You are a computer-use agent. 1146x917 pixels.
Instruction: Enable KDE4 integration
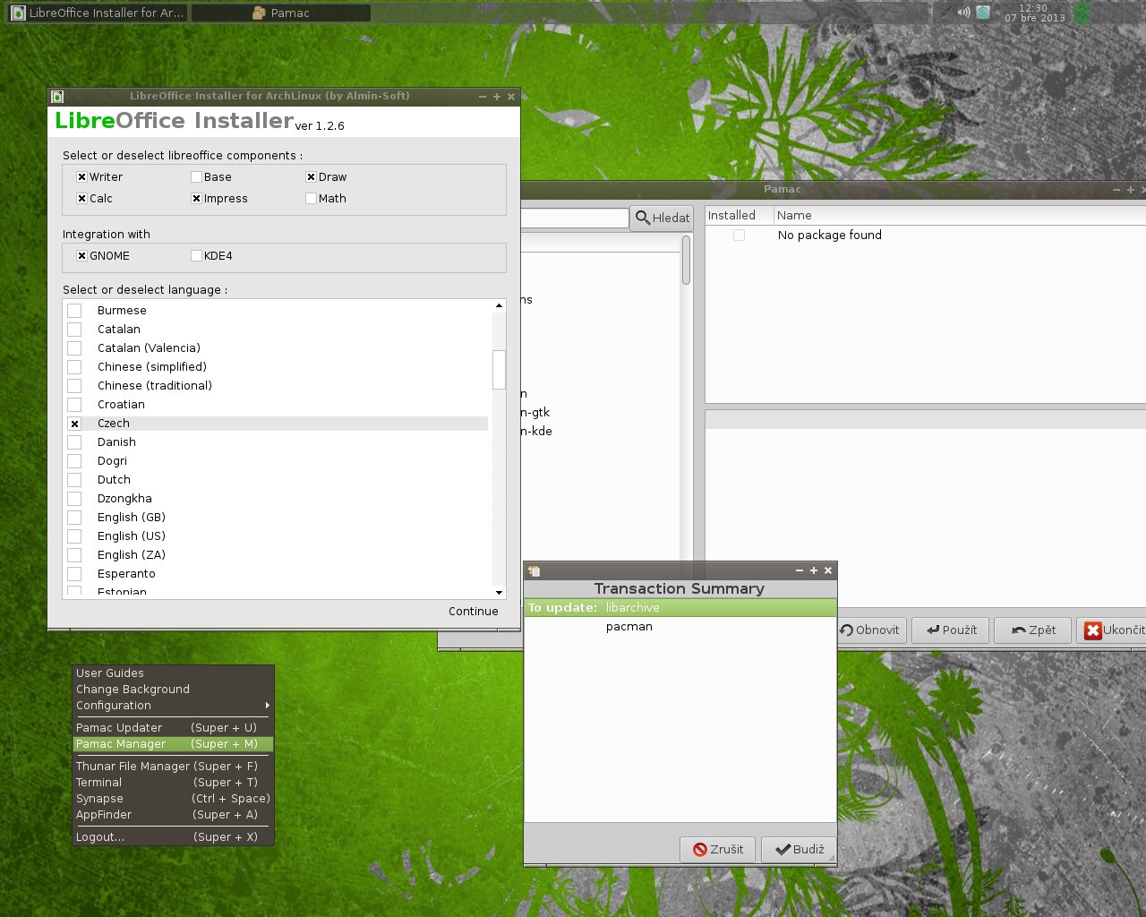[196, 256]
